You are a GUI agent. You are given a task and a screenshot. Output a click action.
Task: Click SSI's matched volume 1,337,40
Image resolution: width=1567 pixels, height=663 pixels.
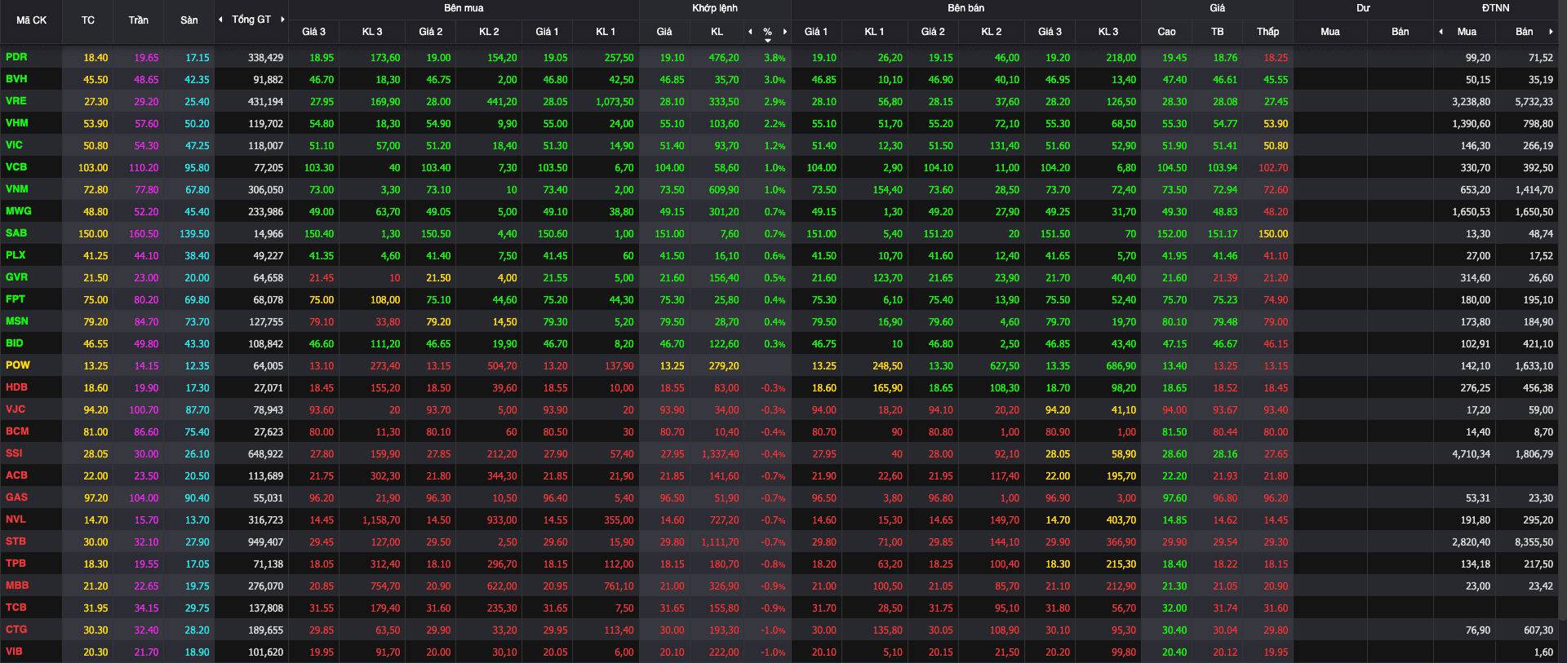click(720, 454)
